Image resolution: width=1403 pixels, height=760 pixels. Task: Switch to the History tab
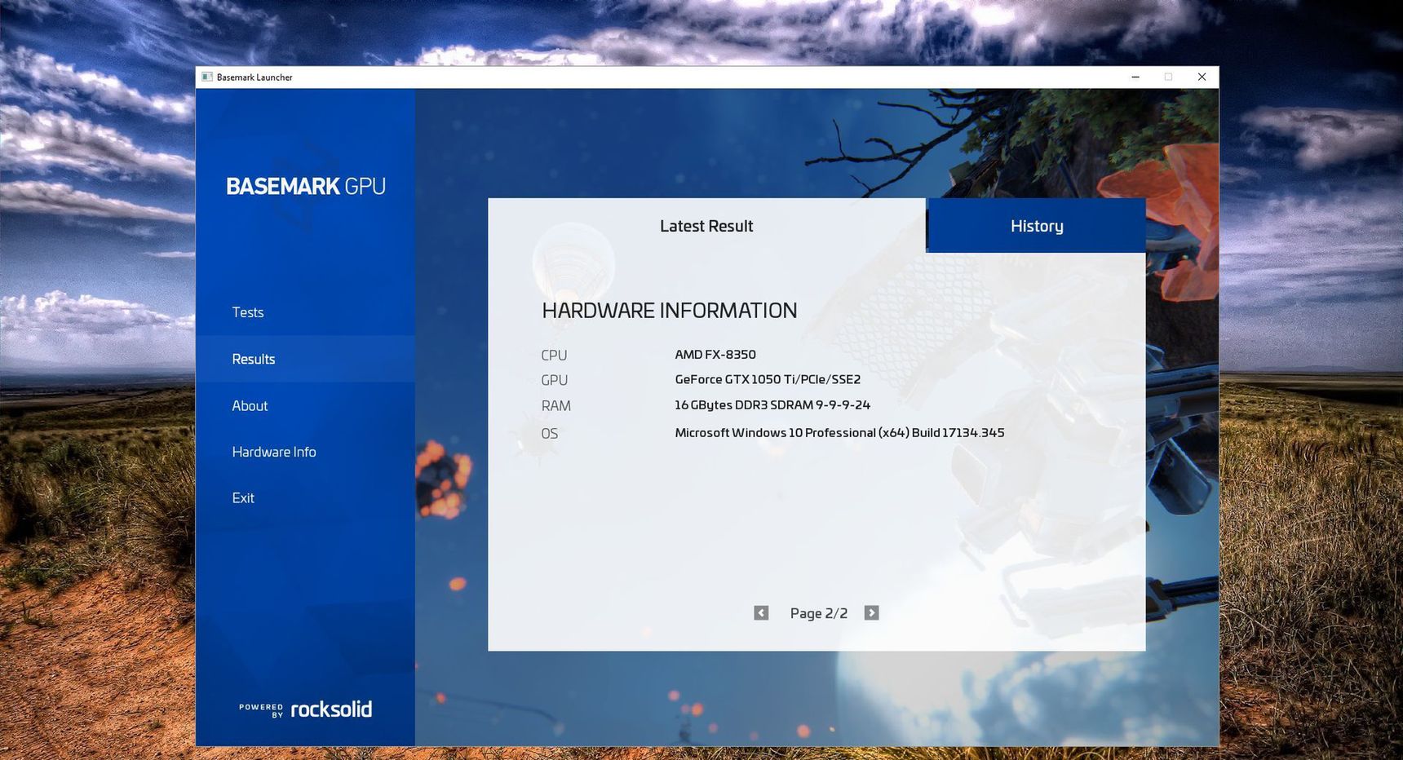[x=1037, y=226]
